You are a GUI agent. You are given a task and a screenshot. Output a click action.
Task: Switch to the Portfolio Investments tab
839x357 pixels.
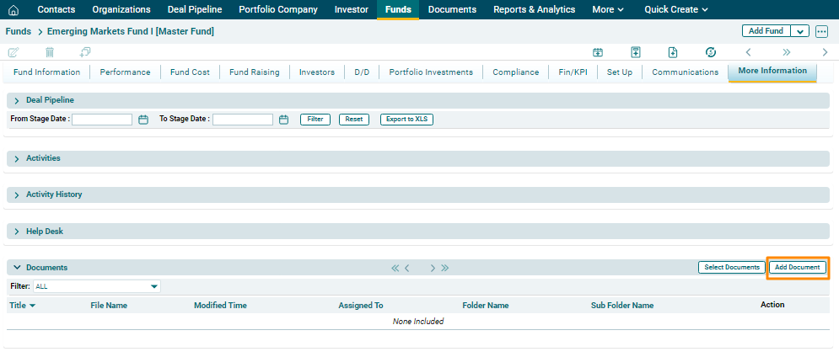tap(431, 72)
